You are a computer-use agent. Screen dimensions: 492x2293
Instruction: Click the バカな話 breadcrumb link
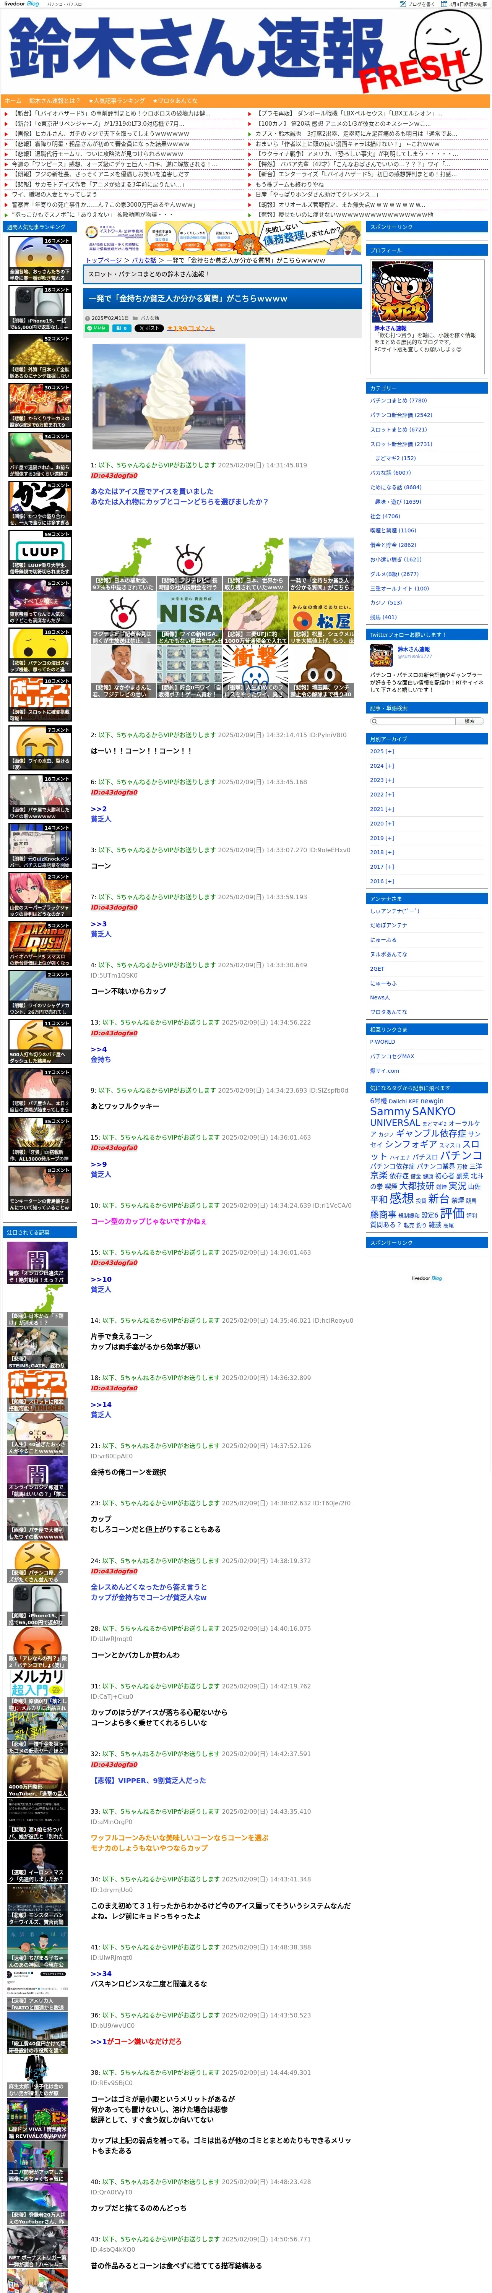[x=144, y=260]
